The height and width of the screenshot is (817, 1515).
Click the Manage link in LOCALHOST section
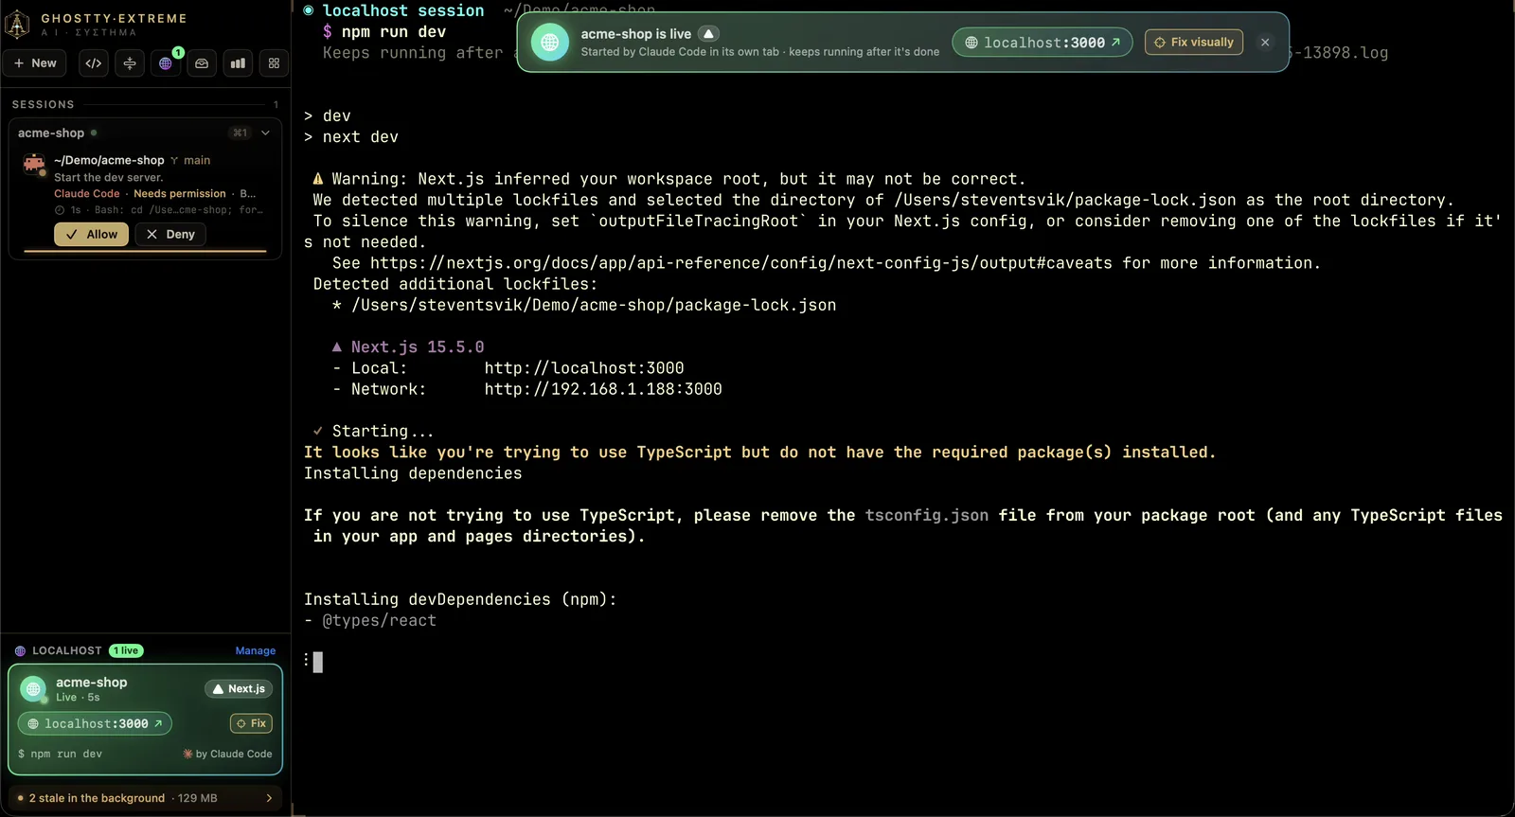click(256, 651)
